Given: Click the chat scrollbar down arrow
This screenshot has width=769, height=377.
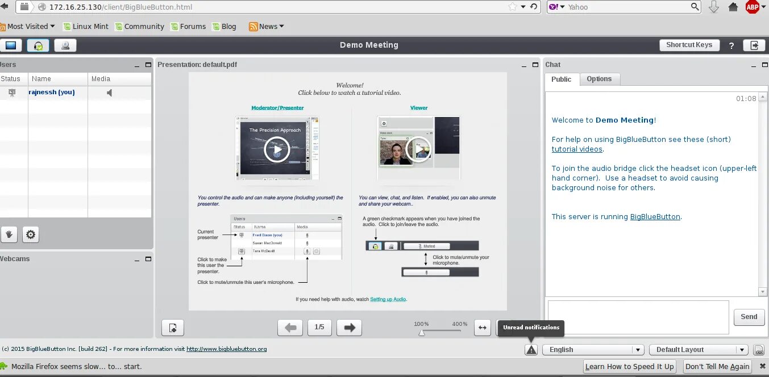Looking at the screenshot, I should [763, 292].
